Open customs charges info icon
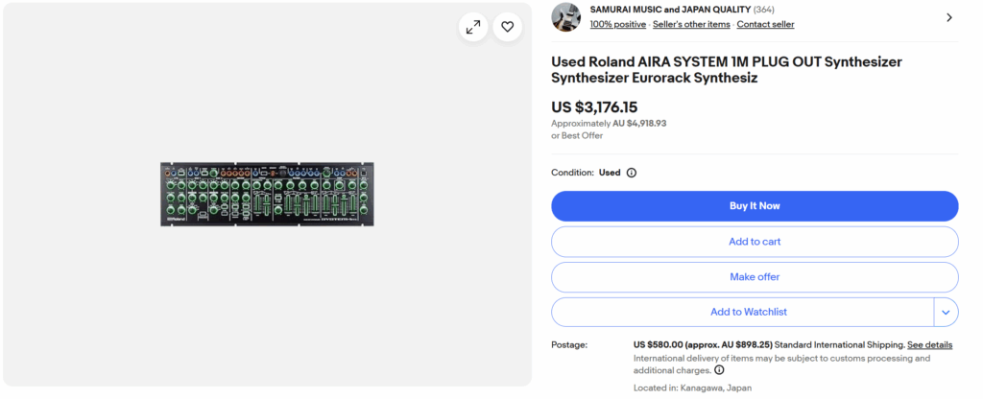The height and width of the screenshot is (399, 983). (x=719, y=370)
